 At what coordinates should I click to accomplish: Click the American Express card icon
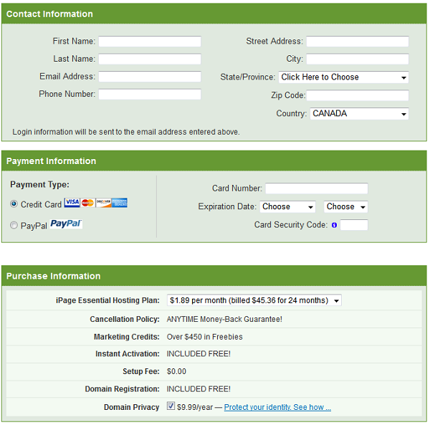(x=119, y=203)
